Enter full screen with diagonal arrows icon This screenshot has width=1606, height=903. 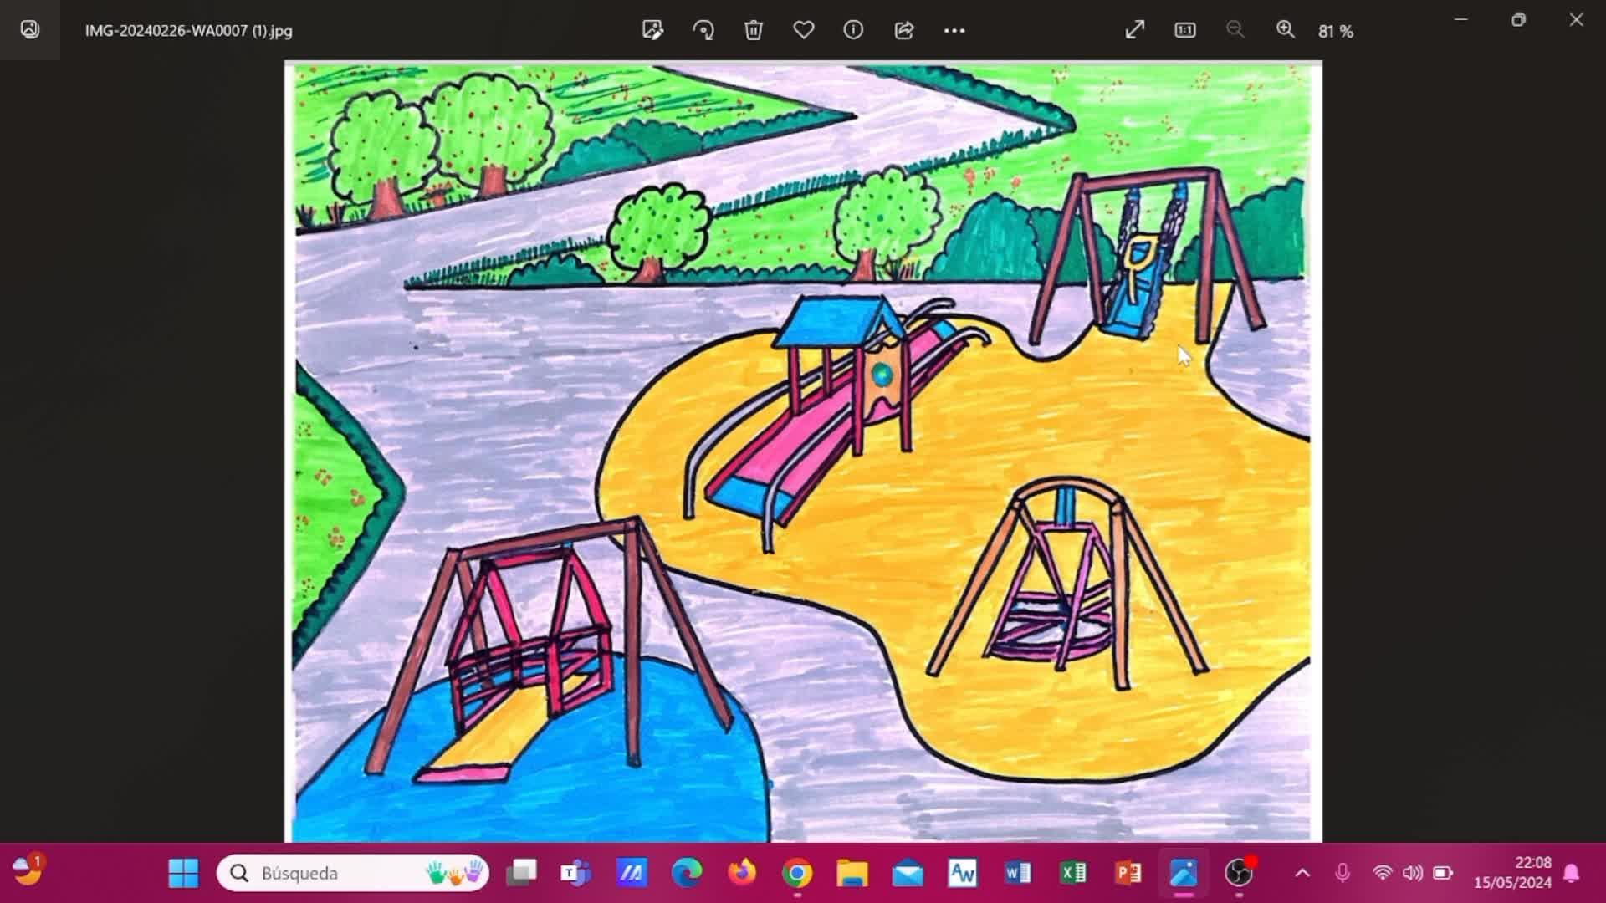[x=1134, y=30]
